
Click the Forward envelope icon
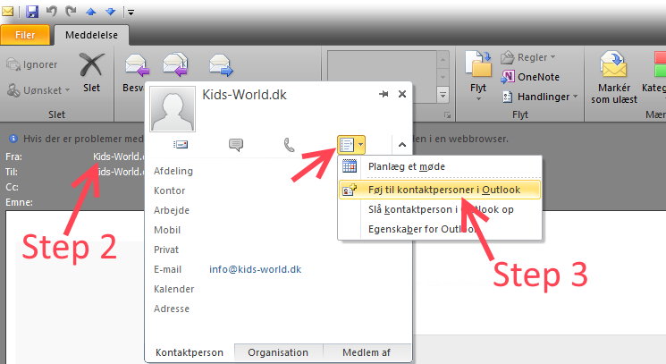point(221,64)
